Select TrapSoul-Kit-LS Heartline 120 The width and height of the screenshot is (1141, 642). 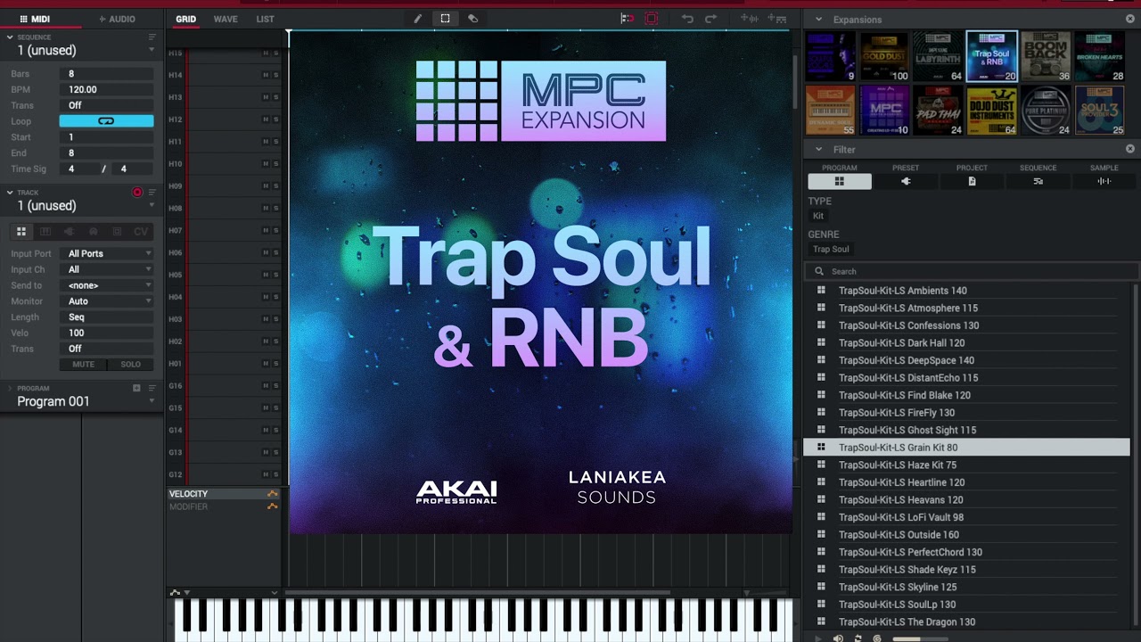click(966, 482)
